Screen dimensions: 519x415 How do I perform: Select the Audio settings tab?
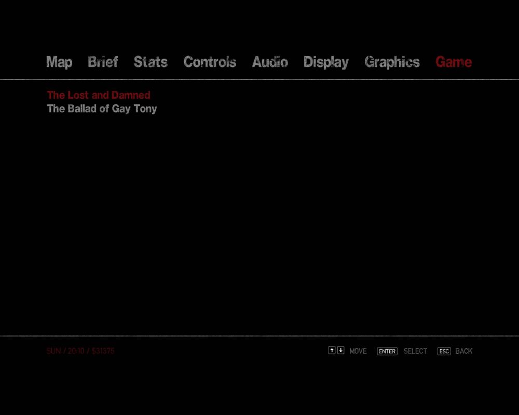pyautogui.click(x=270, y=62)
